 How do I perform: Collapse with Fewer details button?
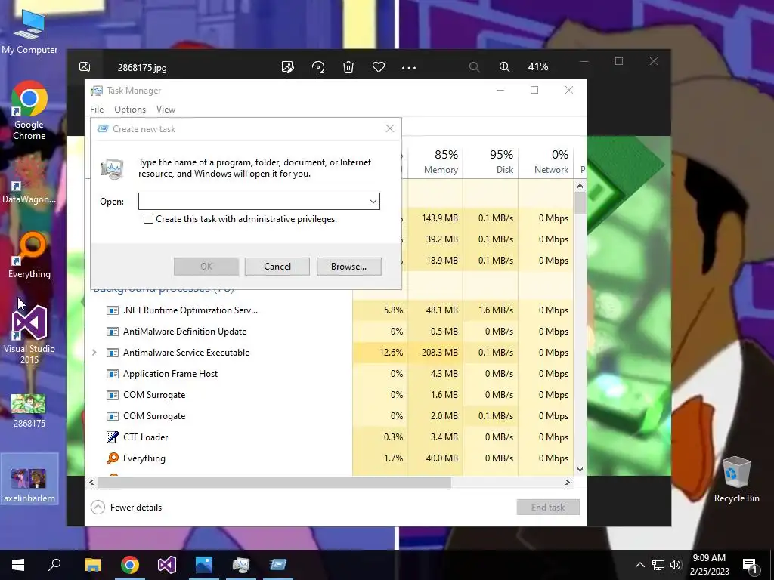pos(126,507)
